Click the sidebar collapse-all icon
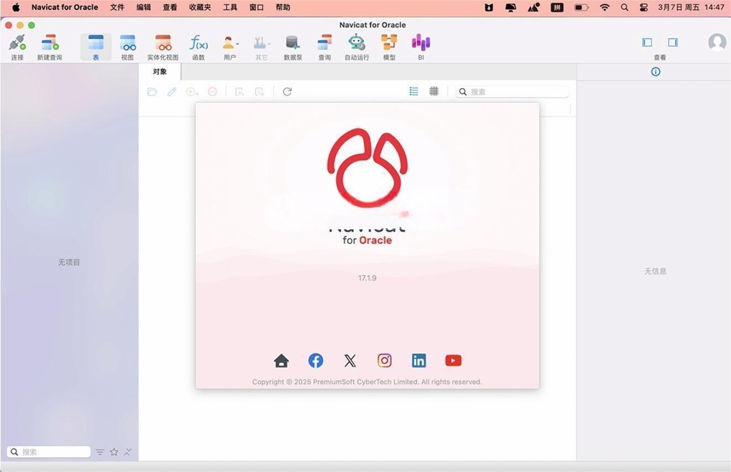Image resolution: width=731 pixels, height=472 pixels. (128, 452)
